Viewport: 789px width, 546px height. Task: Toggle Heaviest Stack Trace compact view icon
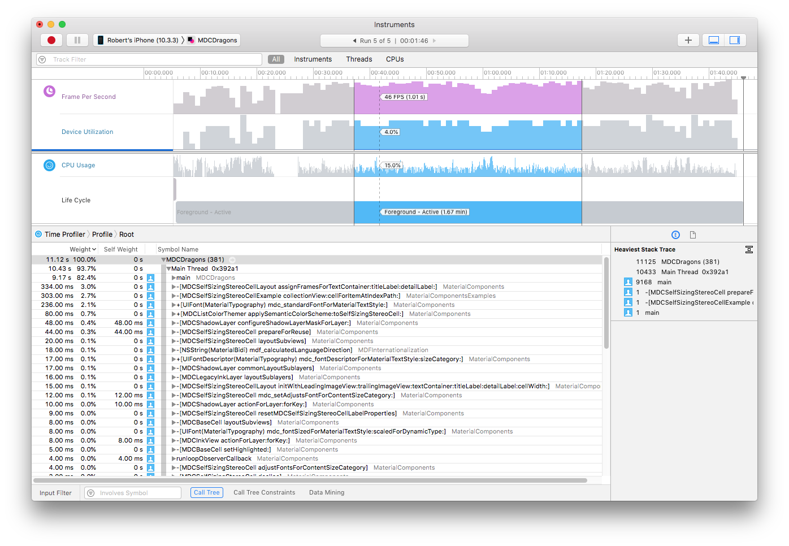(749, 249)
